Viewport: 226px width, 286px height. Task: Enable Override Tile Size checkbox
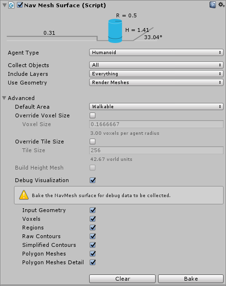pyautogui.click(x=93, y=142)
